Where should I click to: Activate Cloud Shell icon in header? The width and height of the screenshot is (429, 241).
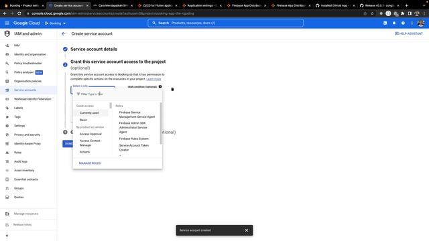tap(385, 23)
